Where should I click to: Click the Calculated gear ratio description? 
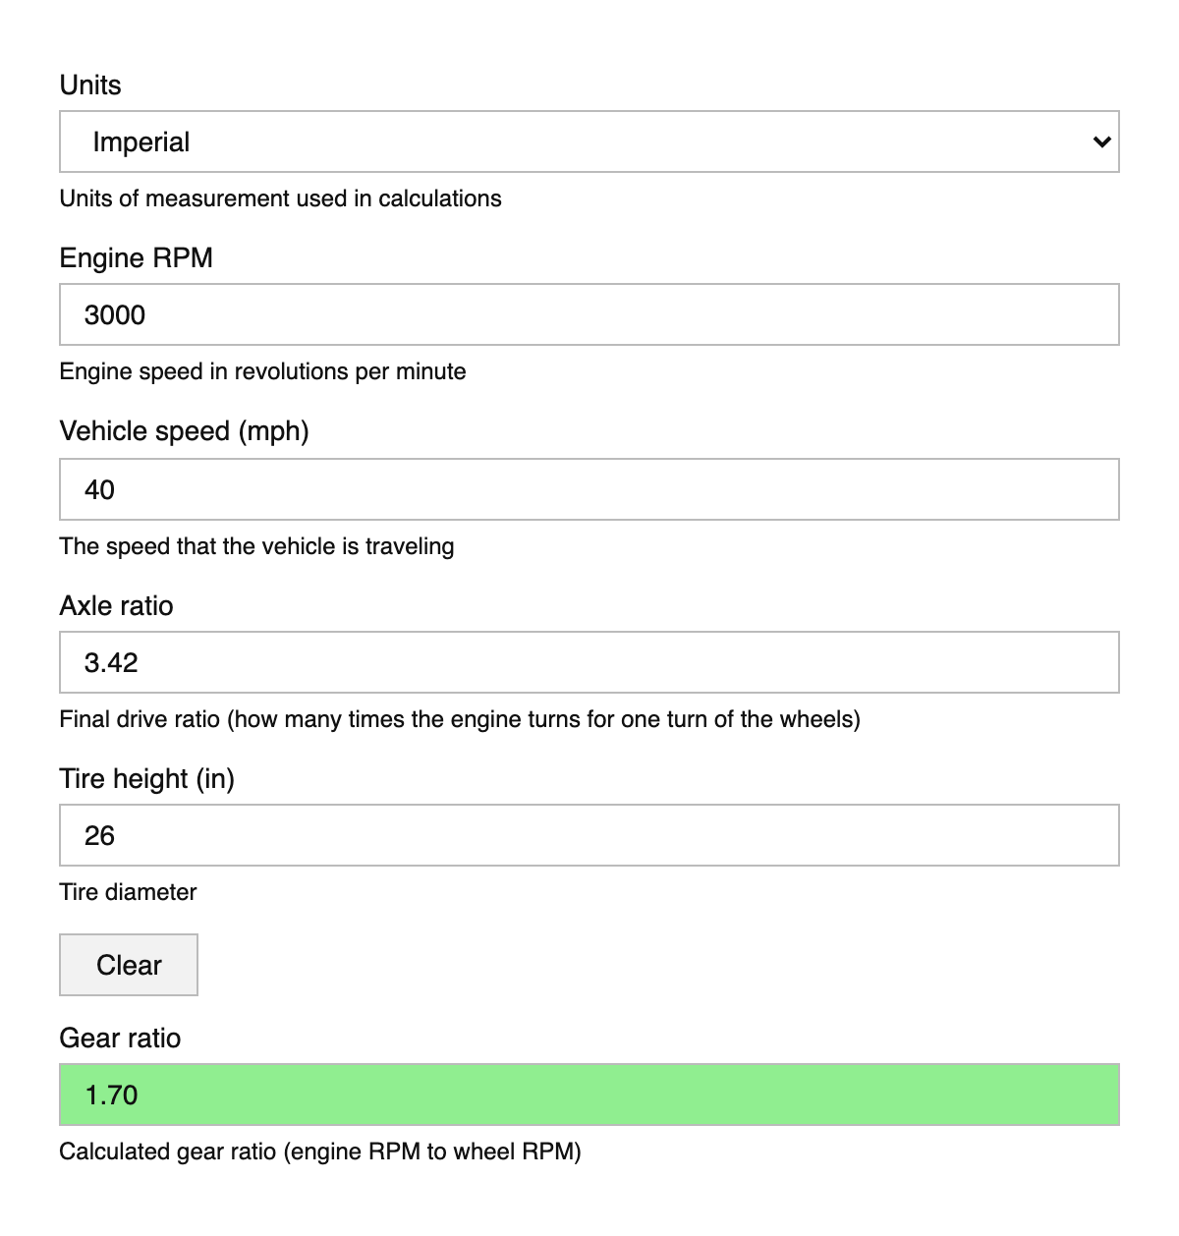319,1152
